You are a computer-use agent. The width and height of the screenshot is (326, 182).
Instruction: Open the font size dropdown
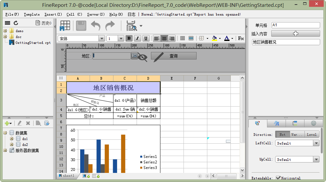121,39
